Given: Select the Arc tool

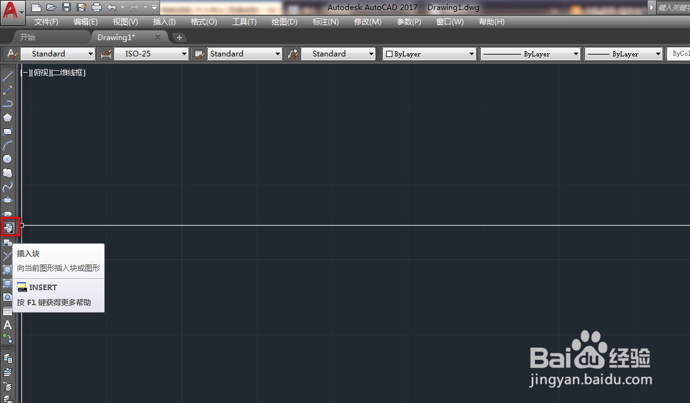Looking at the screenshot, I should (8, 145).
